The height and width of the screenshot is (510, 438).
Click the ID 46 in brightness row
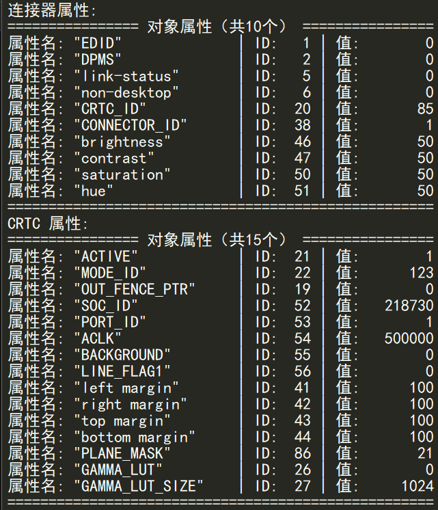coord(303,142)
